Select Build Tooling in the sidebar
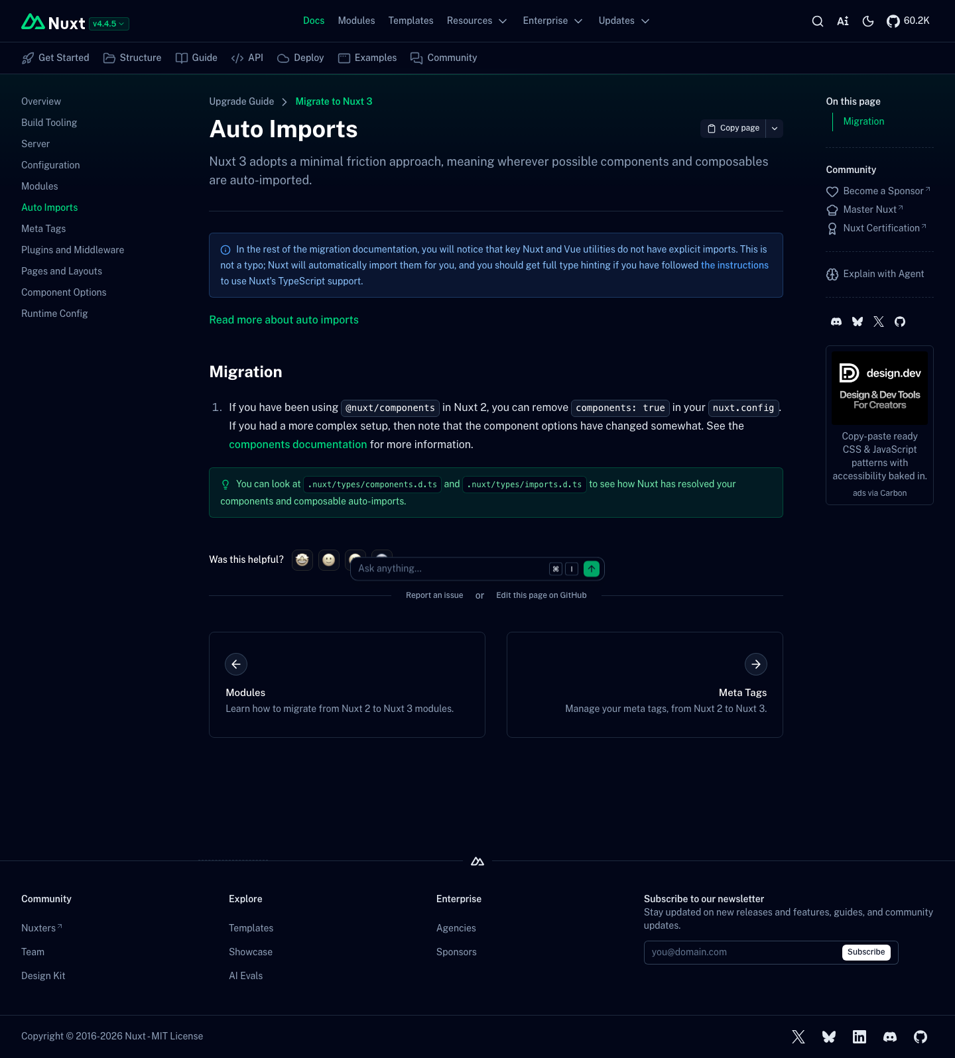The width and height of the screenshot is (955, 1058). pyautogui.click(x=49, y=123)
